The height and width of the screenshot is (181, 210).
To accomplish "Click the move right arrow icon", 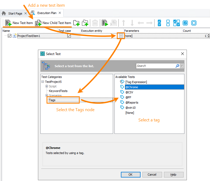I will [149, 23].
